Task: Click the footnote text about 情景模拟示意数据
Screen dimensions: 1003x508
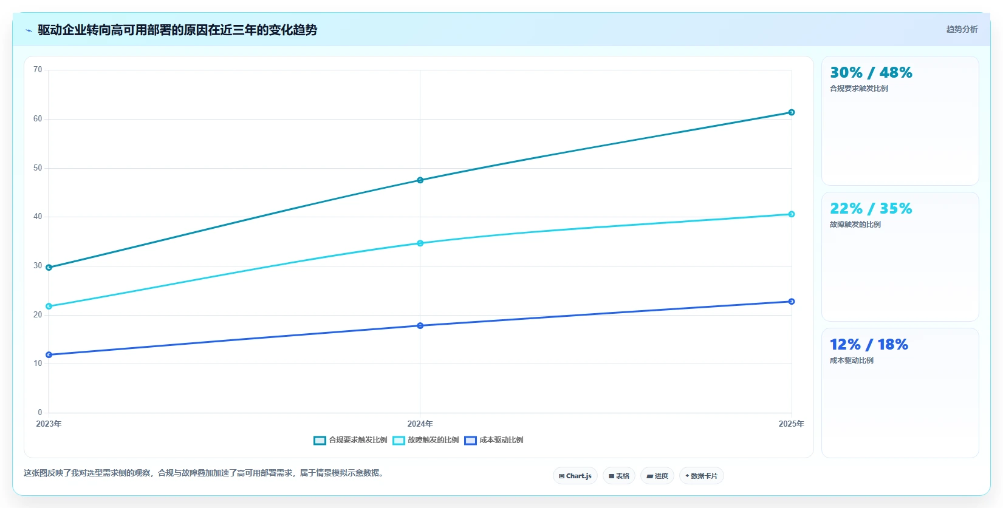Action: [x=204, y=473]
